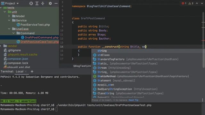The width and height of the screenshot is (205, 115).
Task: Choose 'StaticMethod' deprecated completion suggestion
Action: click(x=147, y=76)
